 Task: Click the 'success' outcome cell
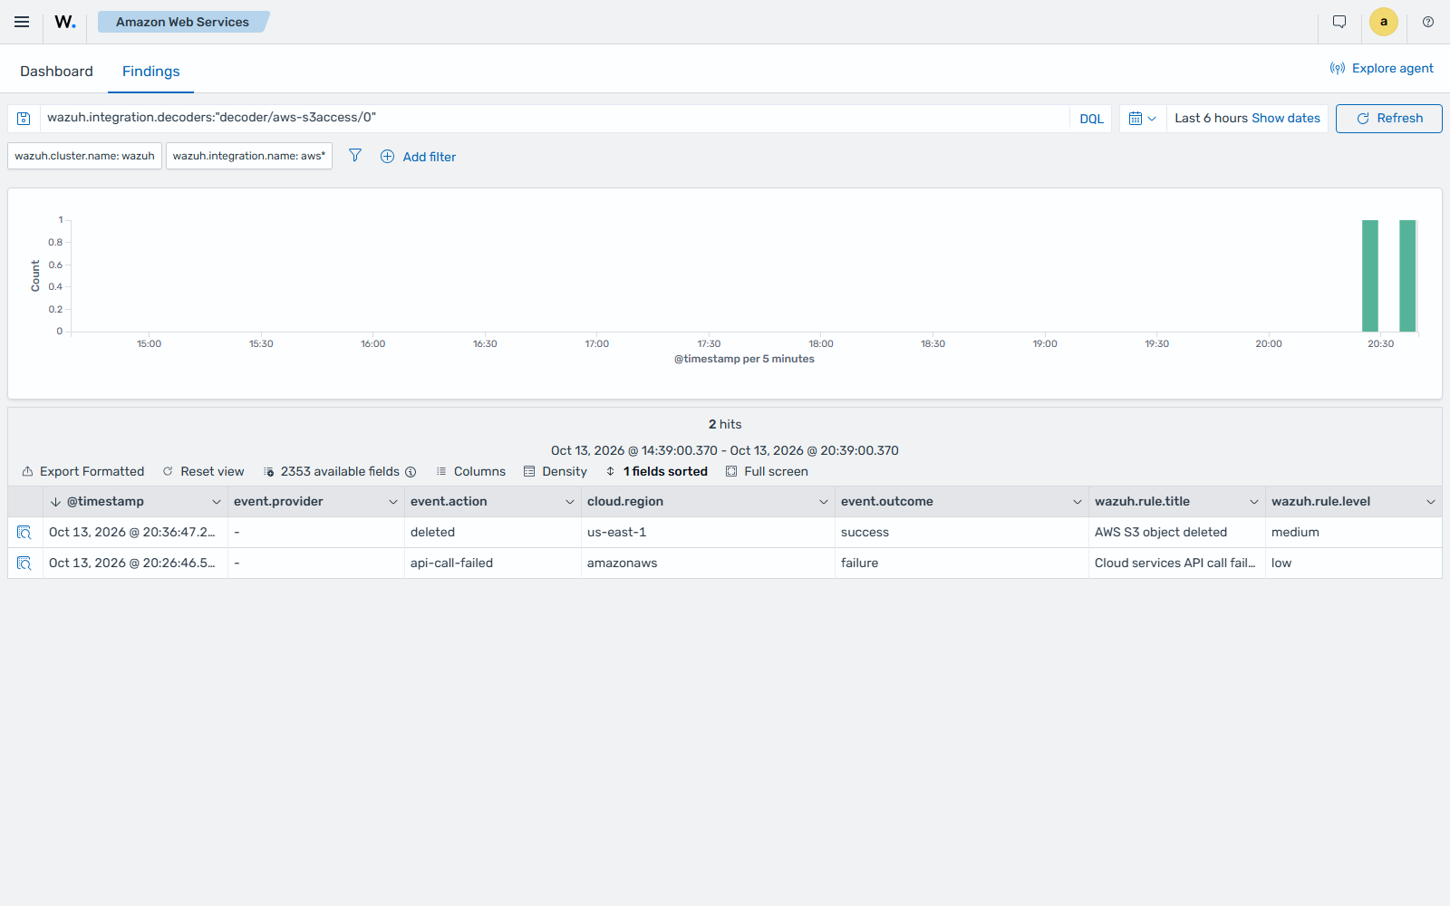962,533
